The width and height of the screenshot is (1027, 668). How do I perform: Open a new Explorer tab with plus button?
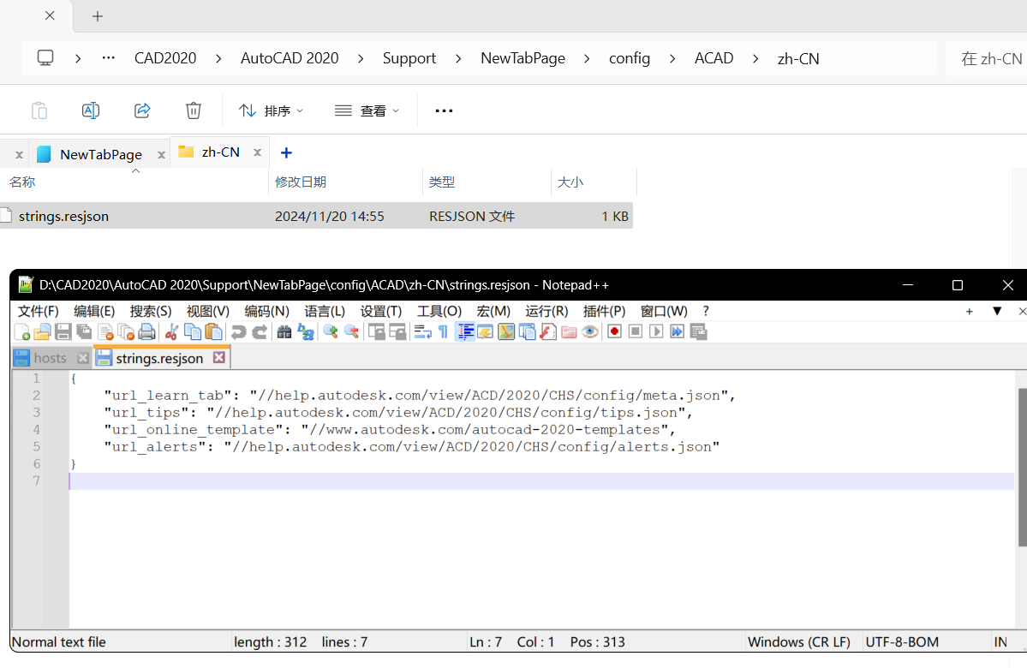(x=285, y=152)
